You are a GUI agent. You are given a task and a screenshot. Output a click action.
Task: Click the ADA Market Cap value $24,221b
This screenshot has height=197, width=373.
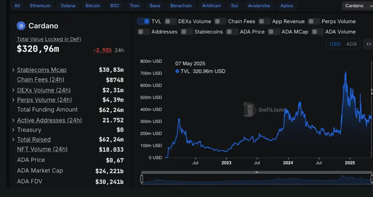pos(110,171)
